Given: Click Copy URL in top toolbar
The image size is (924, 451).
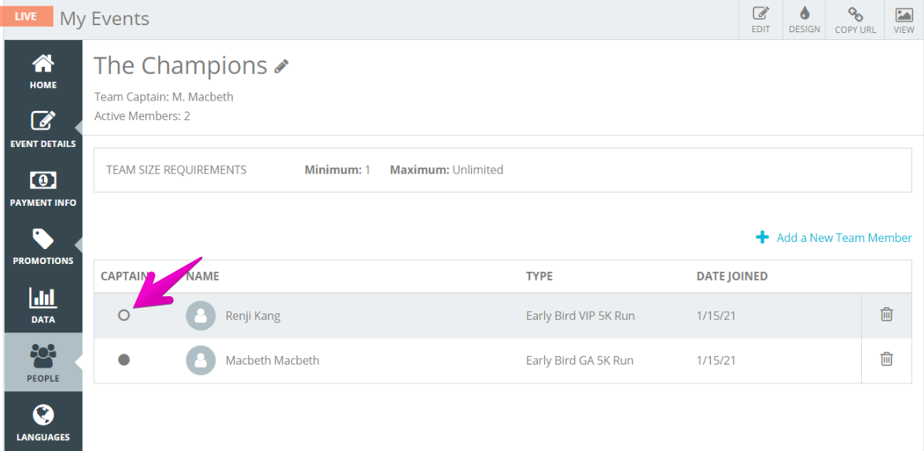Looking at the screenshot, I should tap(855, 20).
